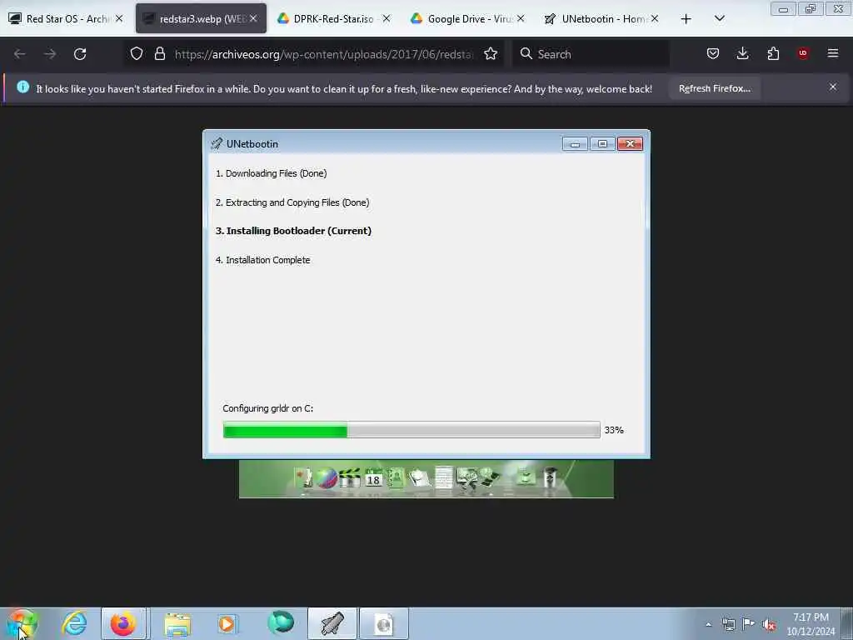Click step 2 Extracting and Copying Files
This screenshot has width=853, height=640.
click(x=292, y=202)
